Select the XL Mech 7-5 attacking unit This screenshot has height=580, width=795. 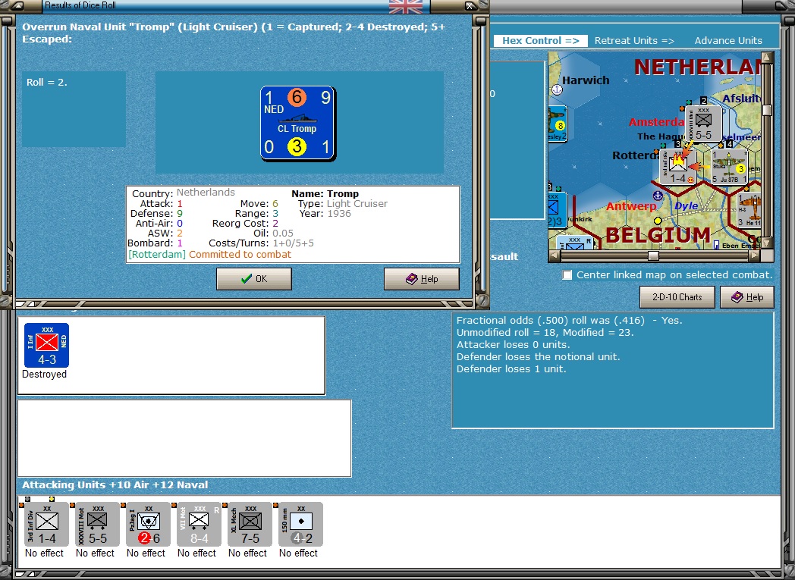pos(250,525)
